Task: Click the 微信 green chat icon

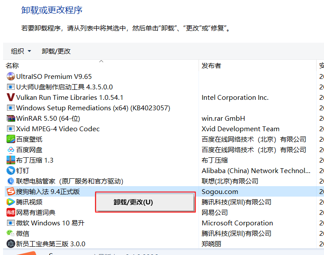Action: [11, 234]
